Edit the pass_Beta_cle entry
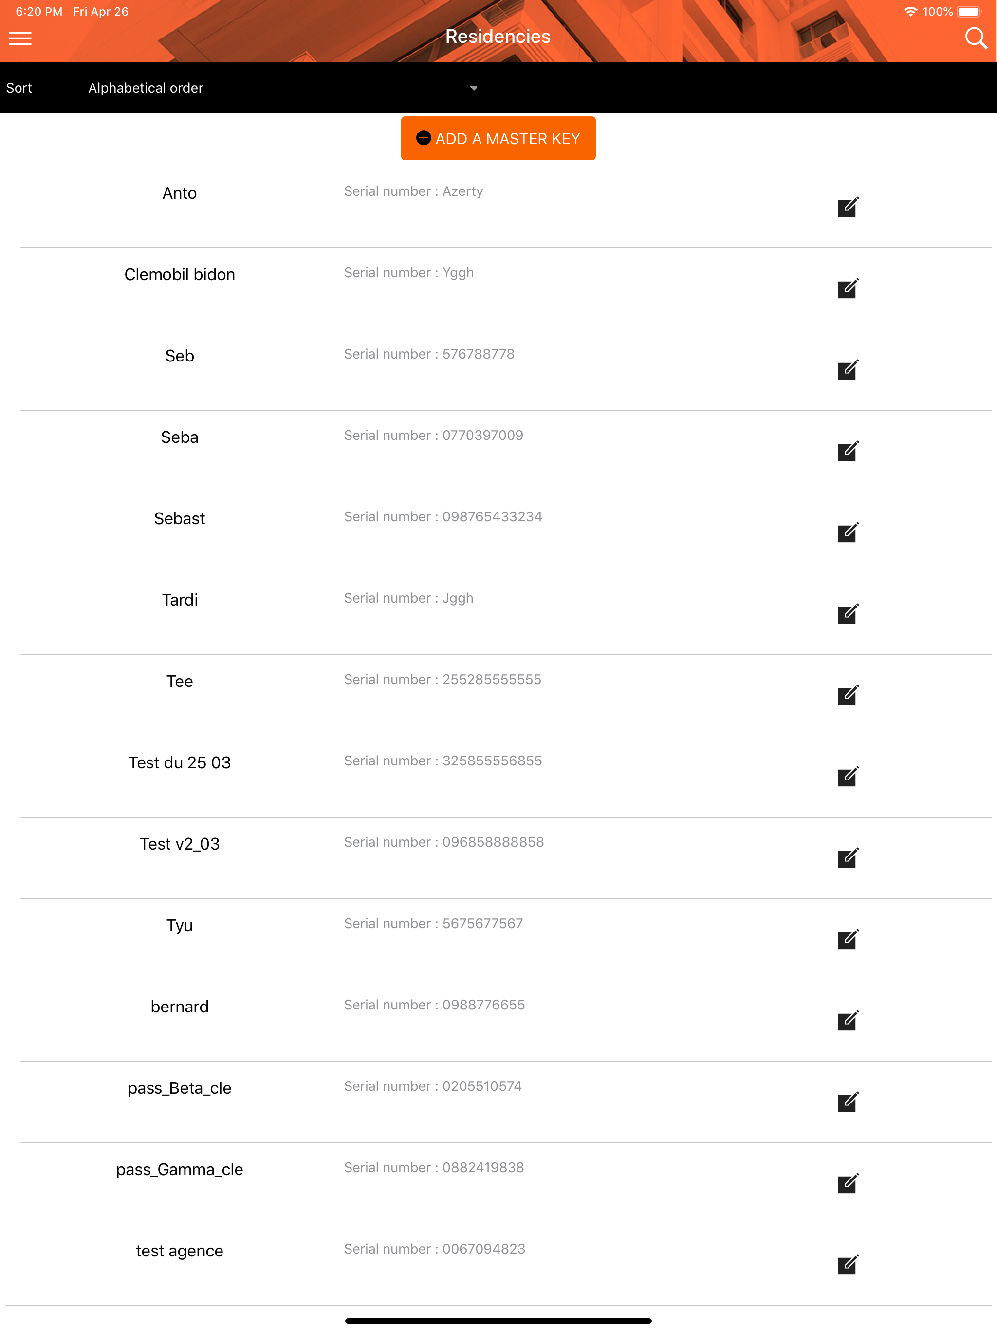This screenshot has height=1331, width=997. point(847,1102)
